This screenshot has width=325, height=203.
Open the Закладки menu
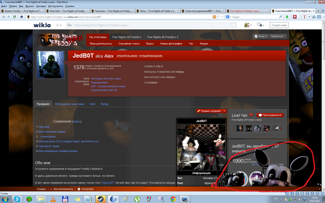click(x=41, y=6)
